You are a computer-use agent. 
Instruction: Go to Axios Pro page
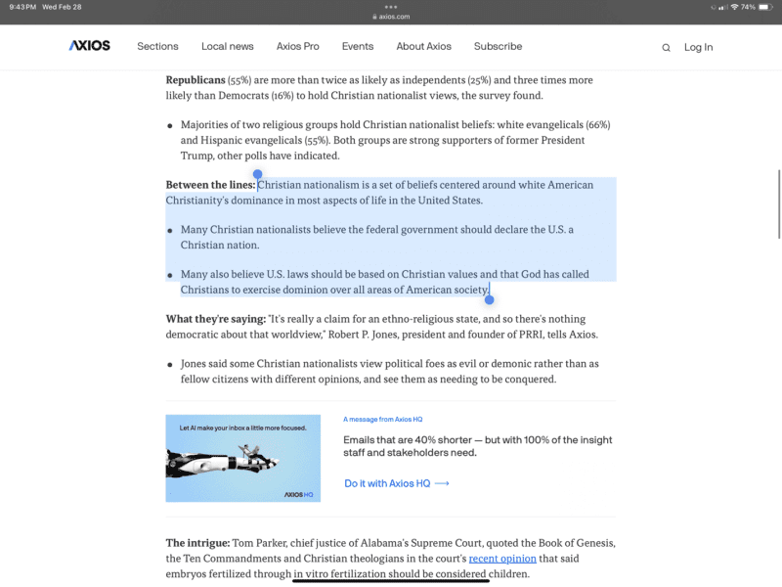pos(297,46)
